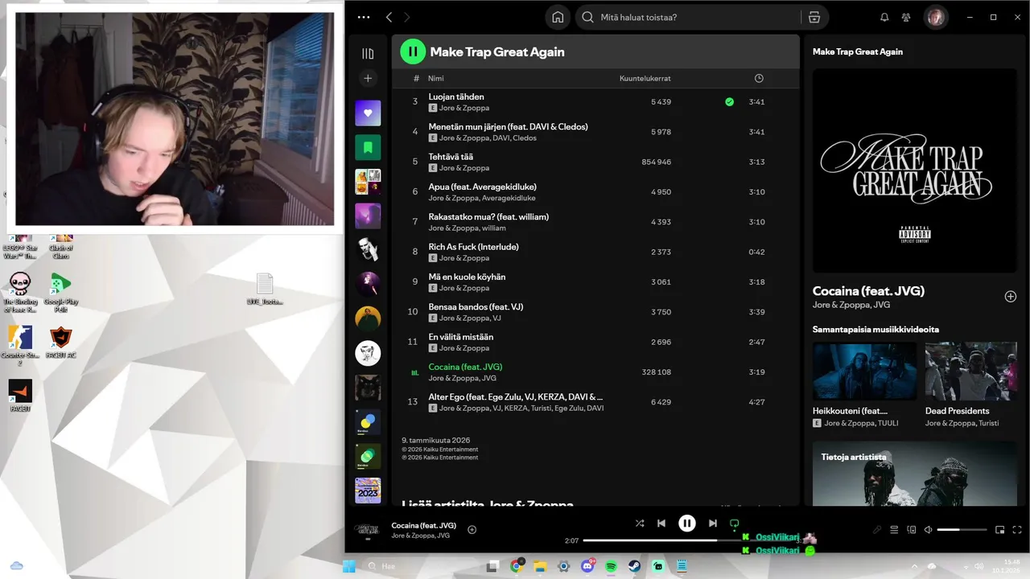Image resolution: width=1030 pixels, height=579 pixels.
Task: Go to Spotify Home via house icon
Action: (558, 17)
